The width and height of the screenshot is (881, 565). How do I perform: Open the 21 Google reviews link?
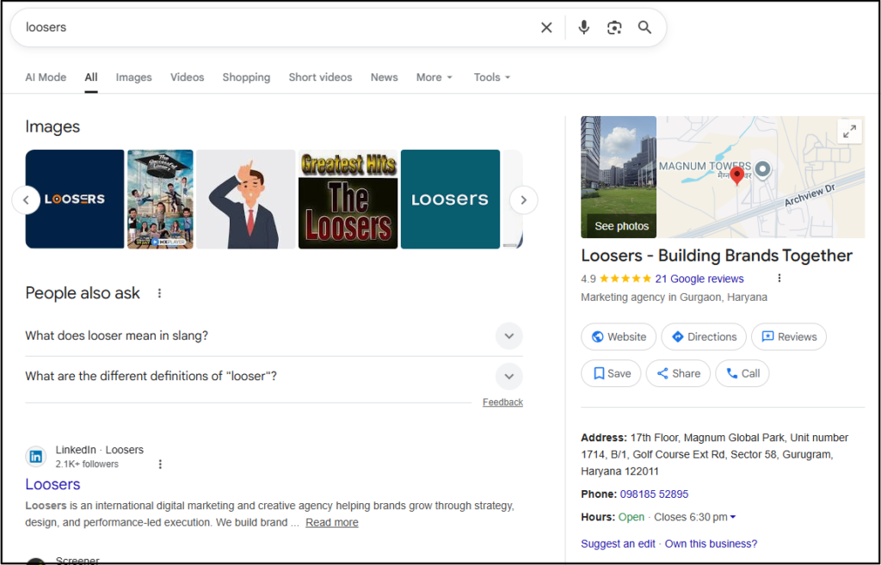click(x=699, y=278)
